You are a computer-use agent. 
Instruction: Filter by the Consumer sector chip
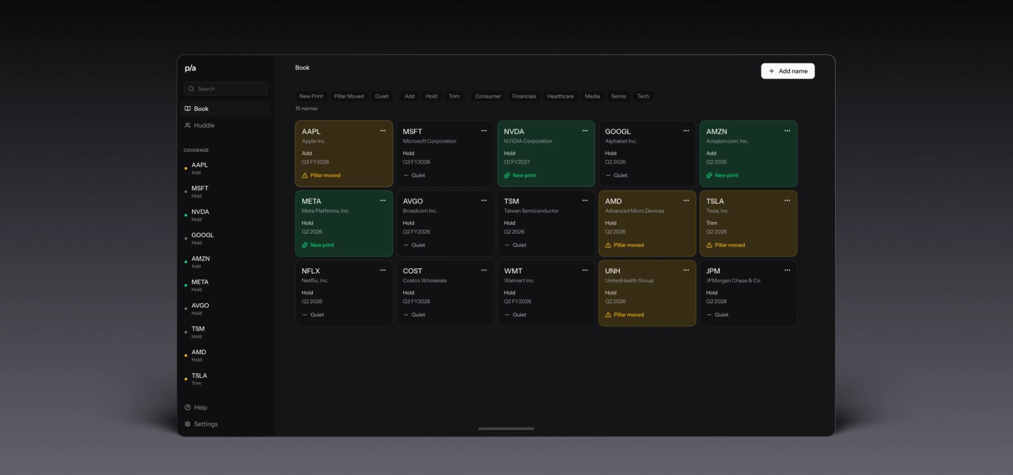488,96
